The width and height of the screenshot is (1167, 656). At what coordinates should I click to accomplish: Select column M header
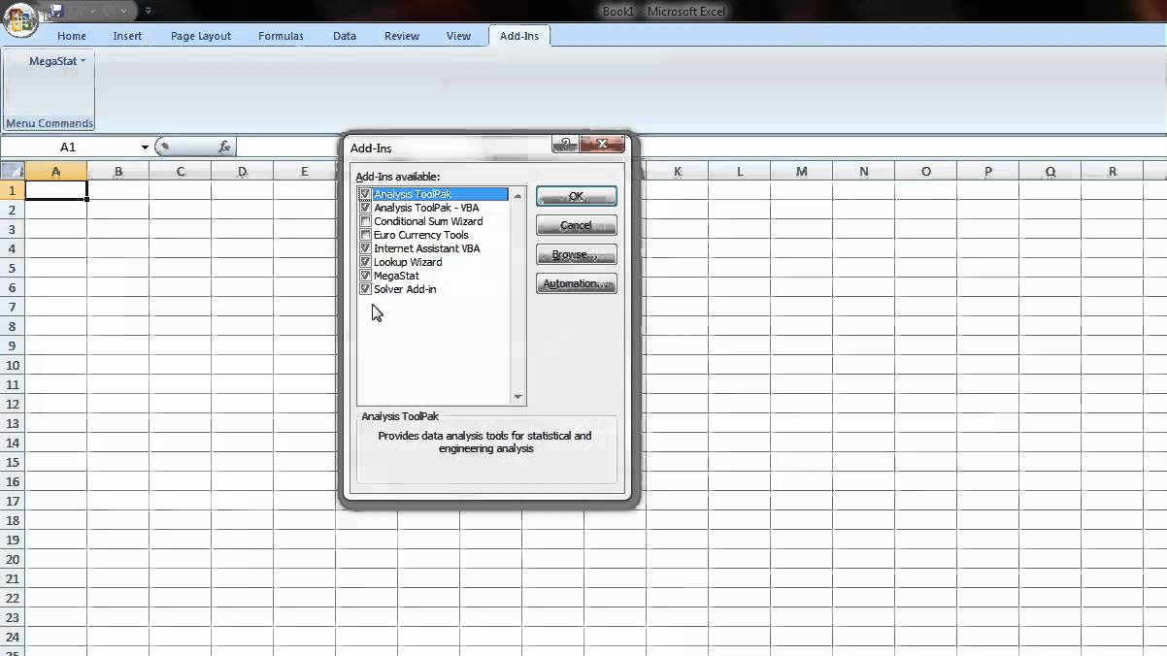tap(802, 172)
